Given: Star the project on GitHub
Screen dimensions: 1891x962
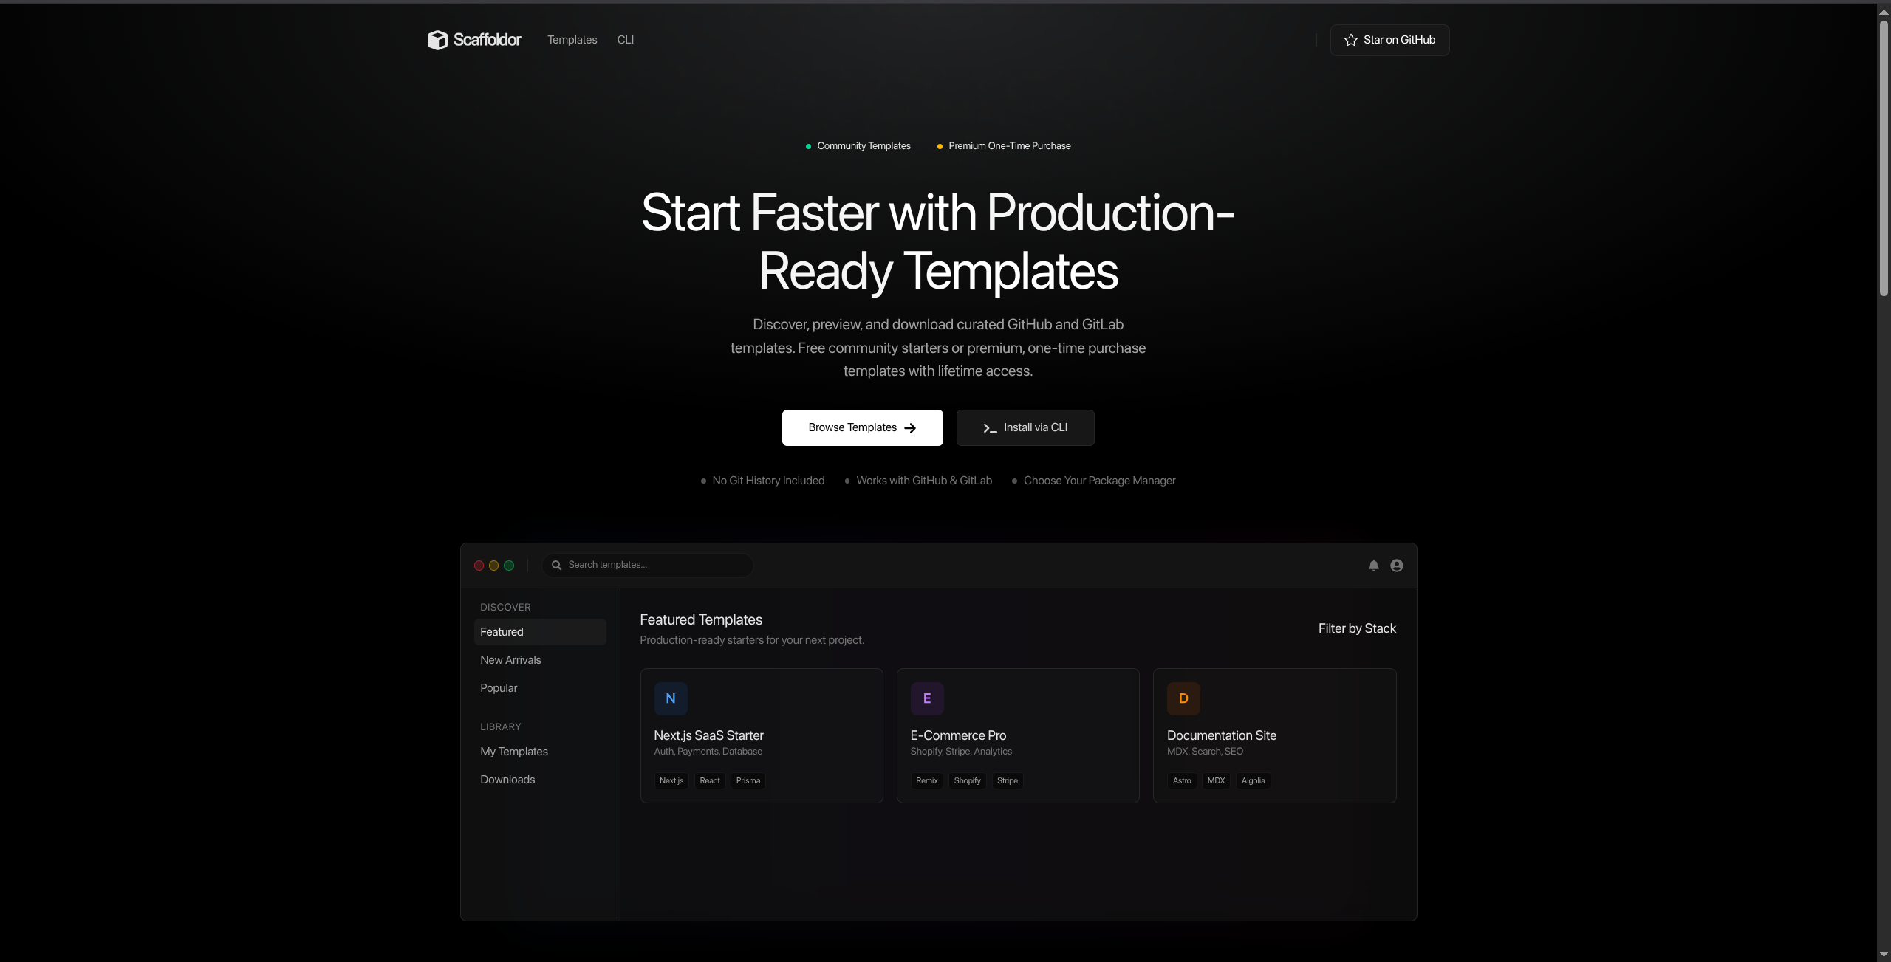Looking at the screenshot, I should pos(1389,40).
